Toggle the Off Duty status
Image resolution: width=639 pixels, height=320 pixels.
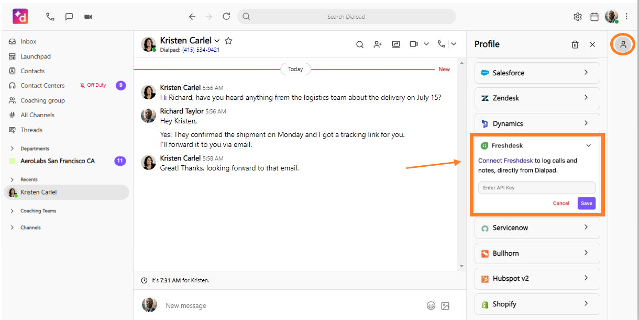[93, 85]
